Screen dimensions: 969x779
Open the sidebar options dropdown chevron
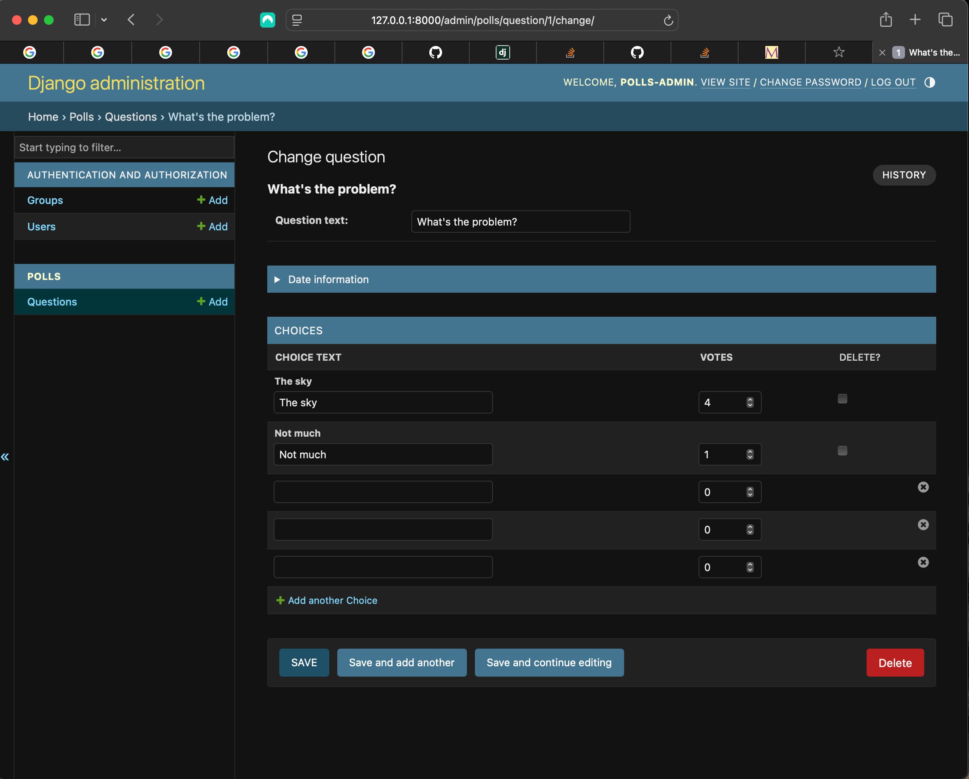[x=104, y=20]
